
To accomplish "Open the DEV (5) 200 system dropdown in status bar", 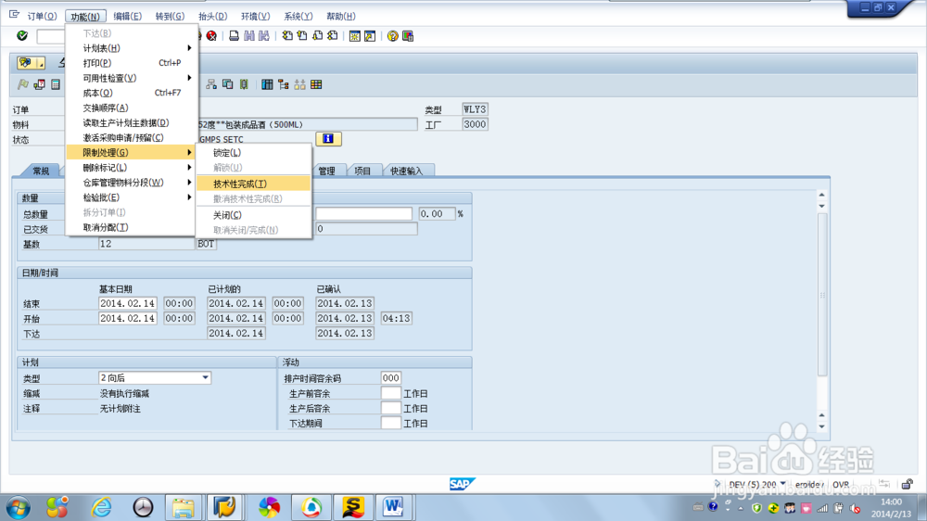I will 782,484.
